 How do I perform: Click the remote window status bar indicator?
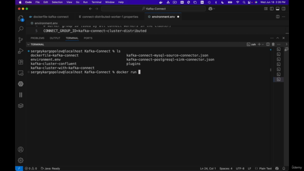pos(19,169)
